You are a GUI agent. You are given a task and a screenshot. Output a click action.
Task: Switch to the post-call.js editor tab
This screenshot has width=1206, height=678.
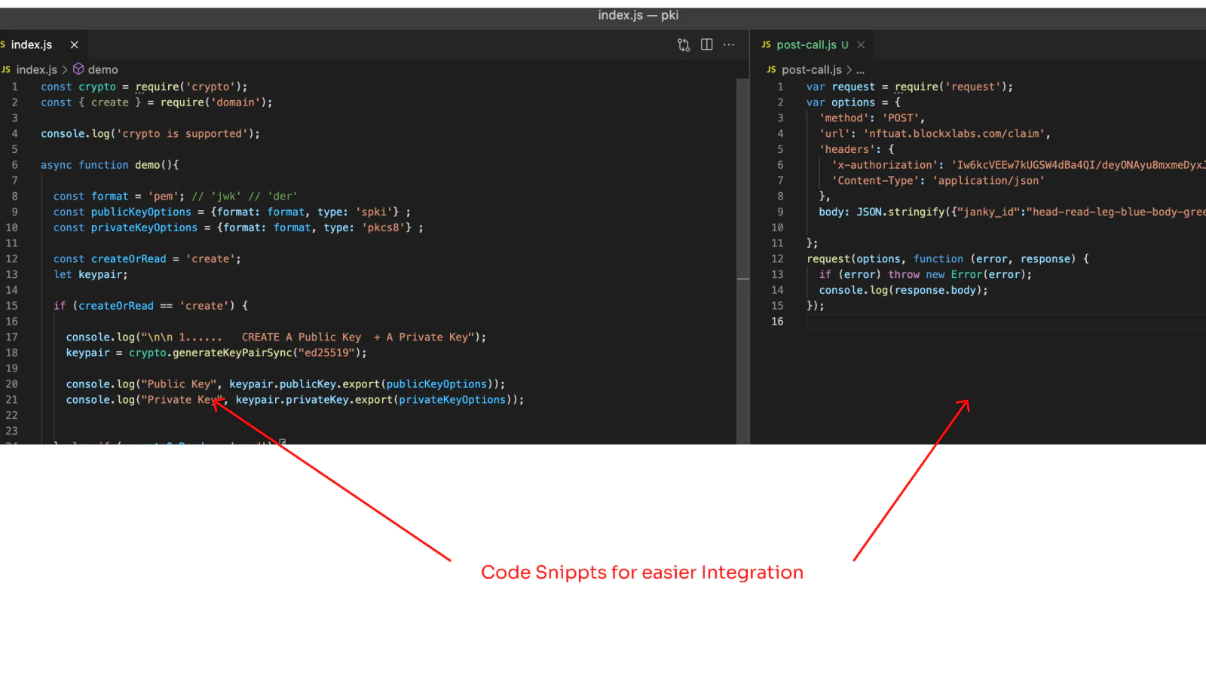tap(807, 45)
